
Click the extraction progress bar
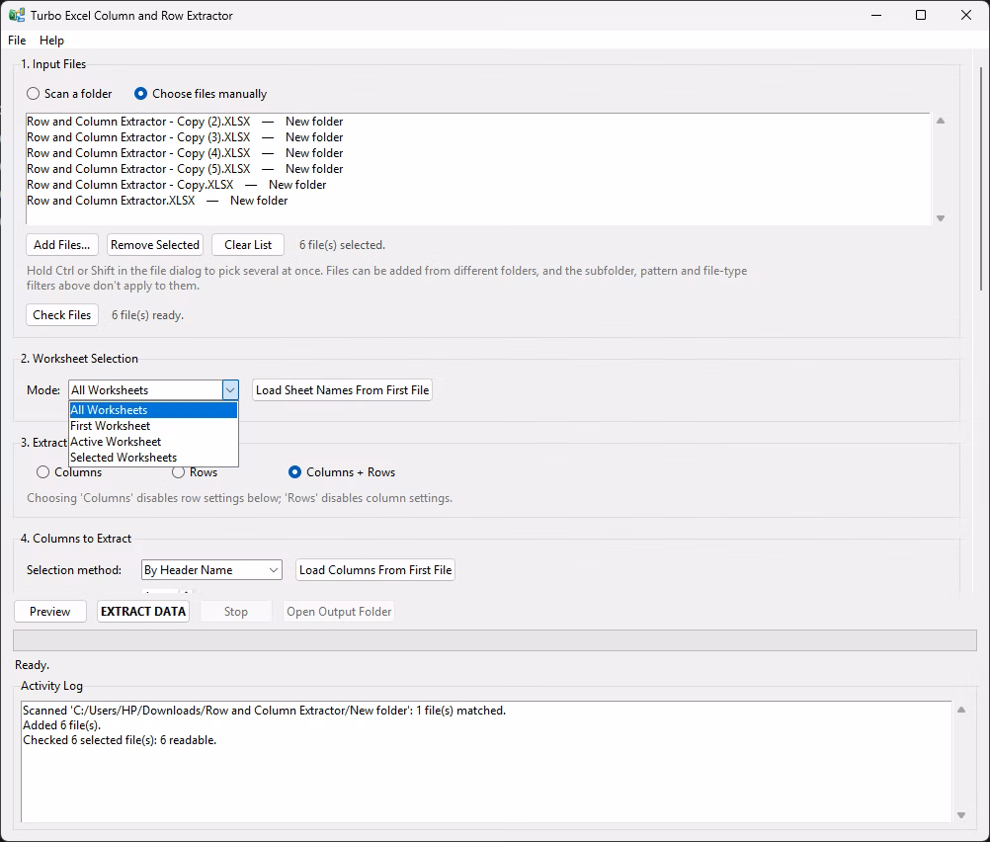[495, 640]
